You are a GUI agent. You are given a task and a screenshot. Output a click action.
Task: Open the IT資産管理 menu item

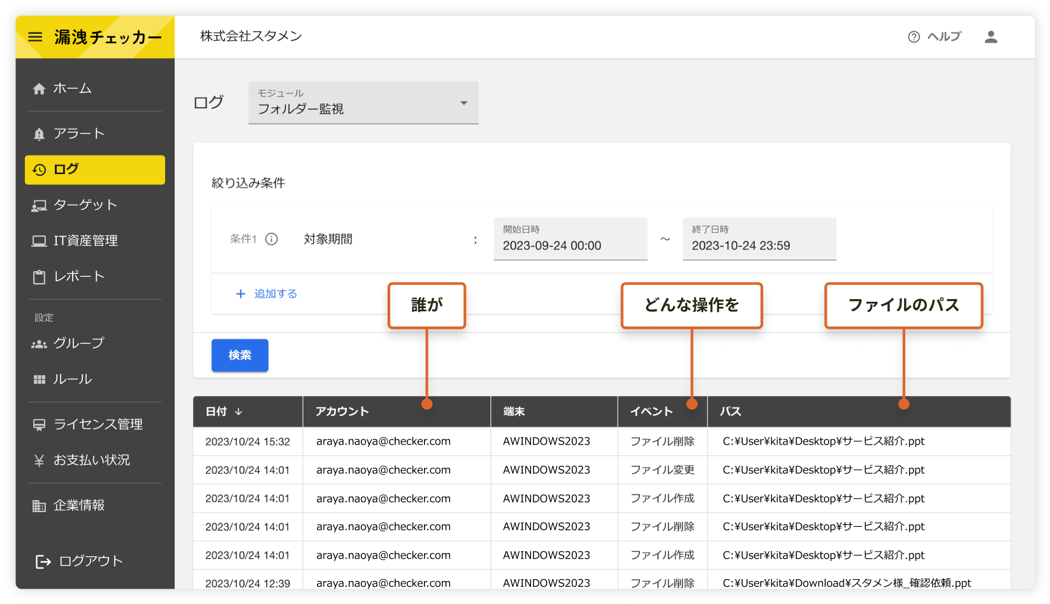(95, 241)
